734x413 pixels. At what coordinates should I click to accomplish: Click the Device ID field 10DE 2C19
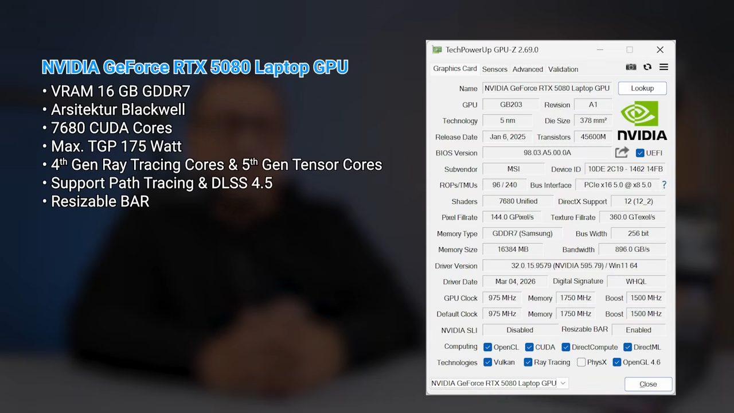coord(625,169)
